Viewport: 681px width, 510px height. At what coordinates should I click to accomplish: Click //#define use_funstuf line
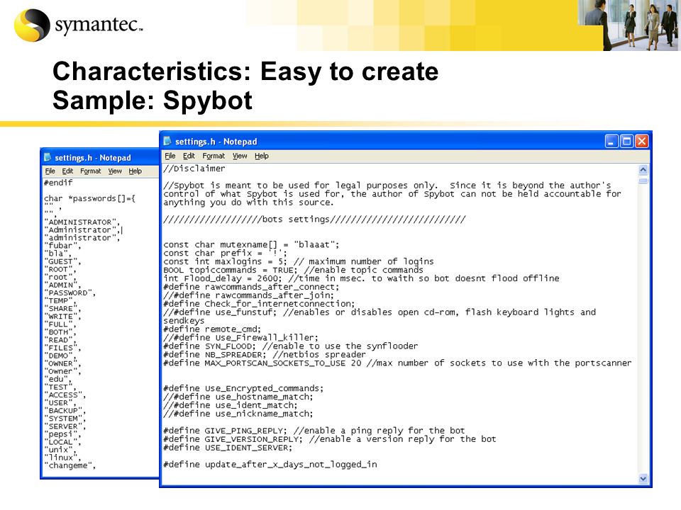point(380,316)
